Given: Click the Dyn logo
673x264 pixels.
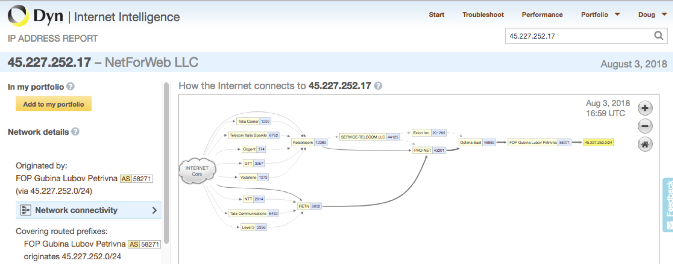Looking at the screenshot, I should click(35, 15).
